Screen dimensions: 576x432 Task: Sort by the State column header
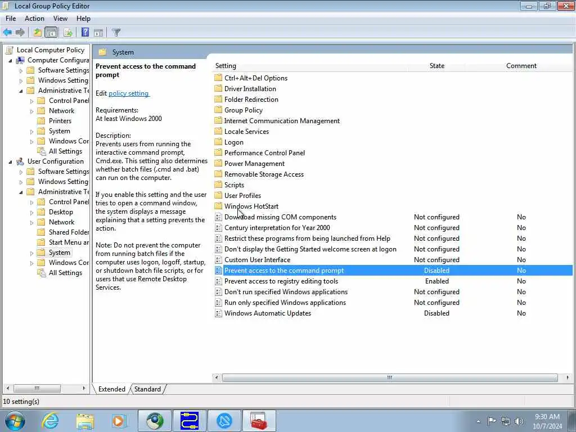(x=436, y=66)
